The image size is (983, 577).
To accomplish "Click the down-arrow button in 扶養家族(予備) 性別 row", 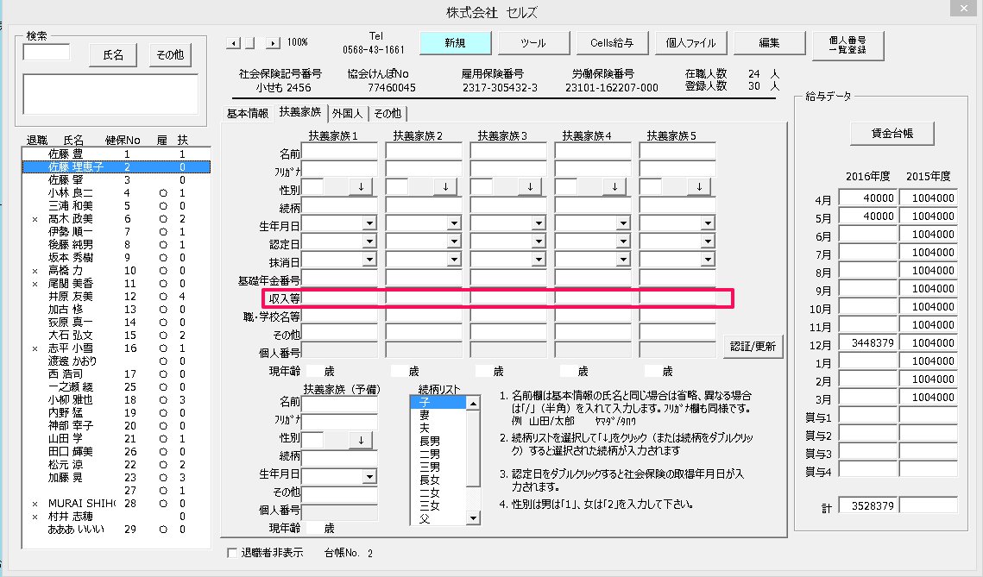I will tap(361, 440).
